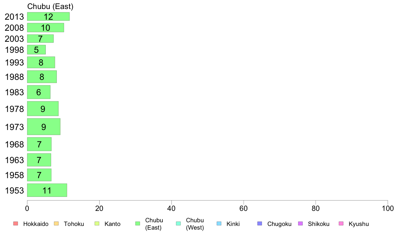The height and width of the screenshot is (246, 397).
Task: Click the Chubu (East) chart title
Action: (50, 6)
